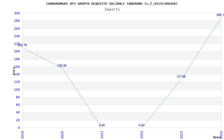This screenshot has width=224, height=140.
Task: Click the Importi subtitle
Action: [112, 10]
